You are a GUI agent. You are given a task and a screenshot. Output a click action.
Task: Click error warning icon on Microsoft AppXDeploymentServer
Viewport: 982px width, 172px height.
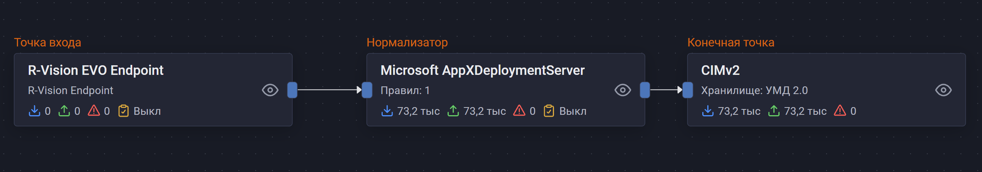pos(519,111)
